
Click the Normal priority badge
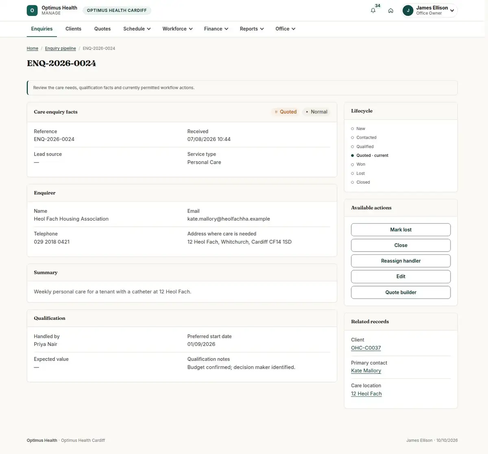point(316,112)
